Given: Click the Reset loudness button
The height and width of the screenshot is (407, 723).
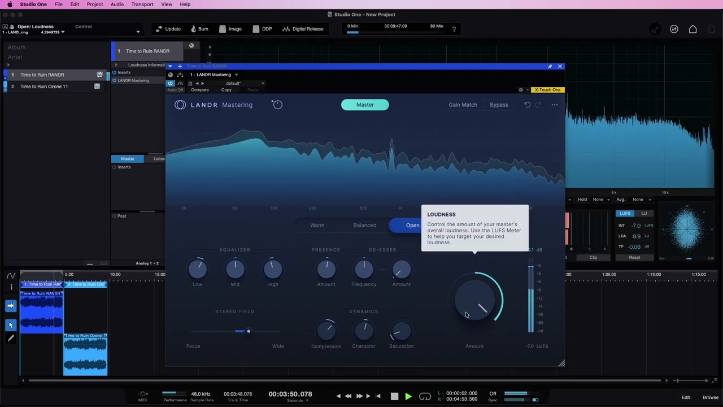Looking at the screenshot, I should point(635,258).
